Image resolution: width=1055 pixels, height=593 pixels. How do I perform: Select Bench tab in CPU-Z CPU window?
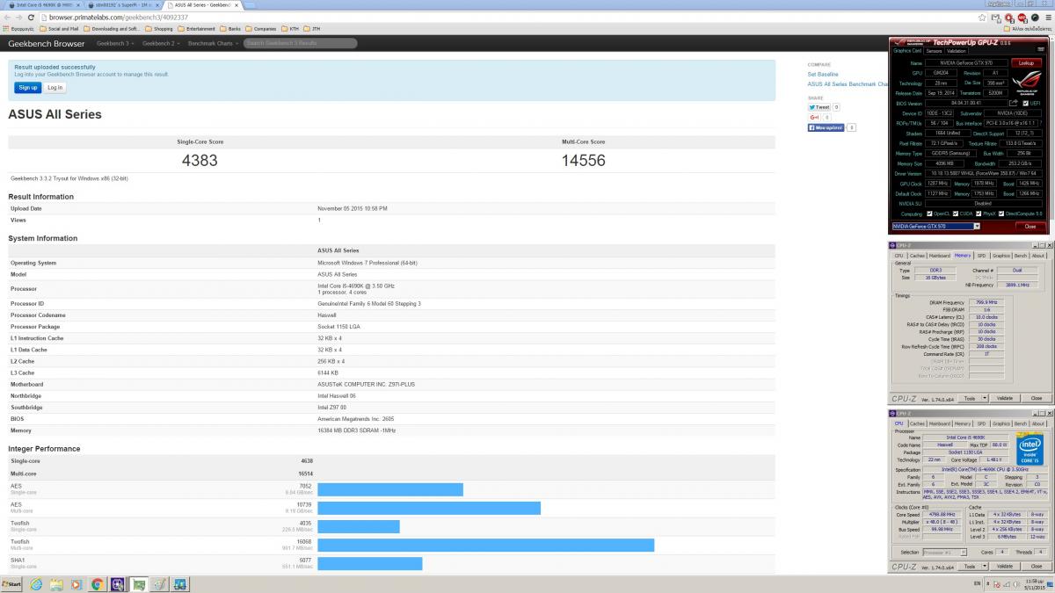[x=1021, y=423]
